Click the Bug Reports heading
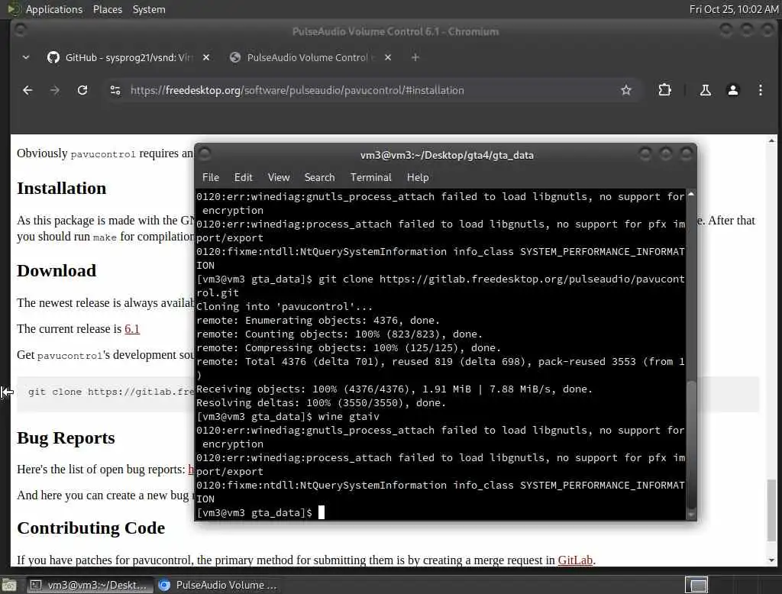This screenshot has height=594, width=782. click(66, 438)
